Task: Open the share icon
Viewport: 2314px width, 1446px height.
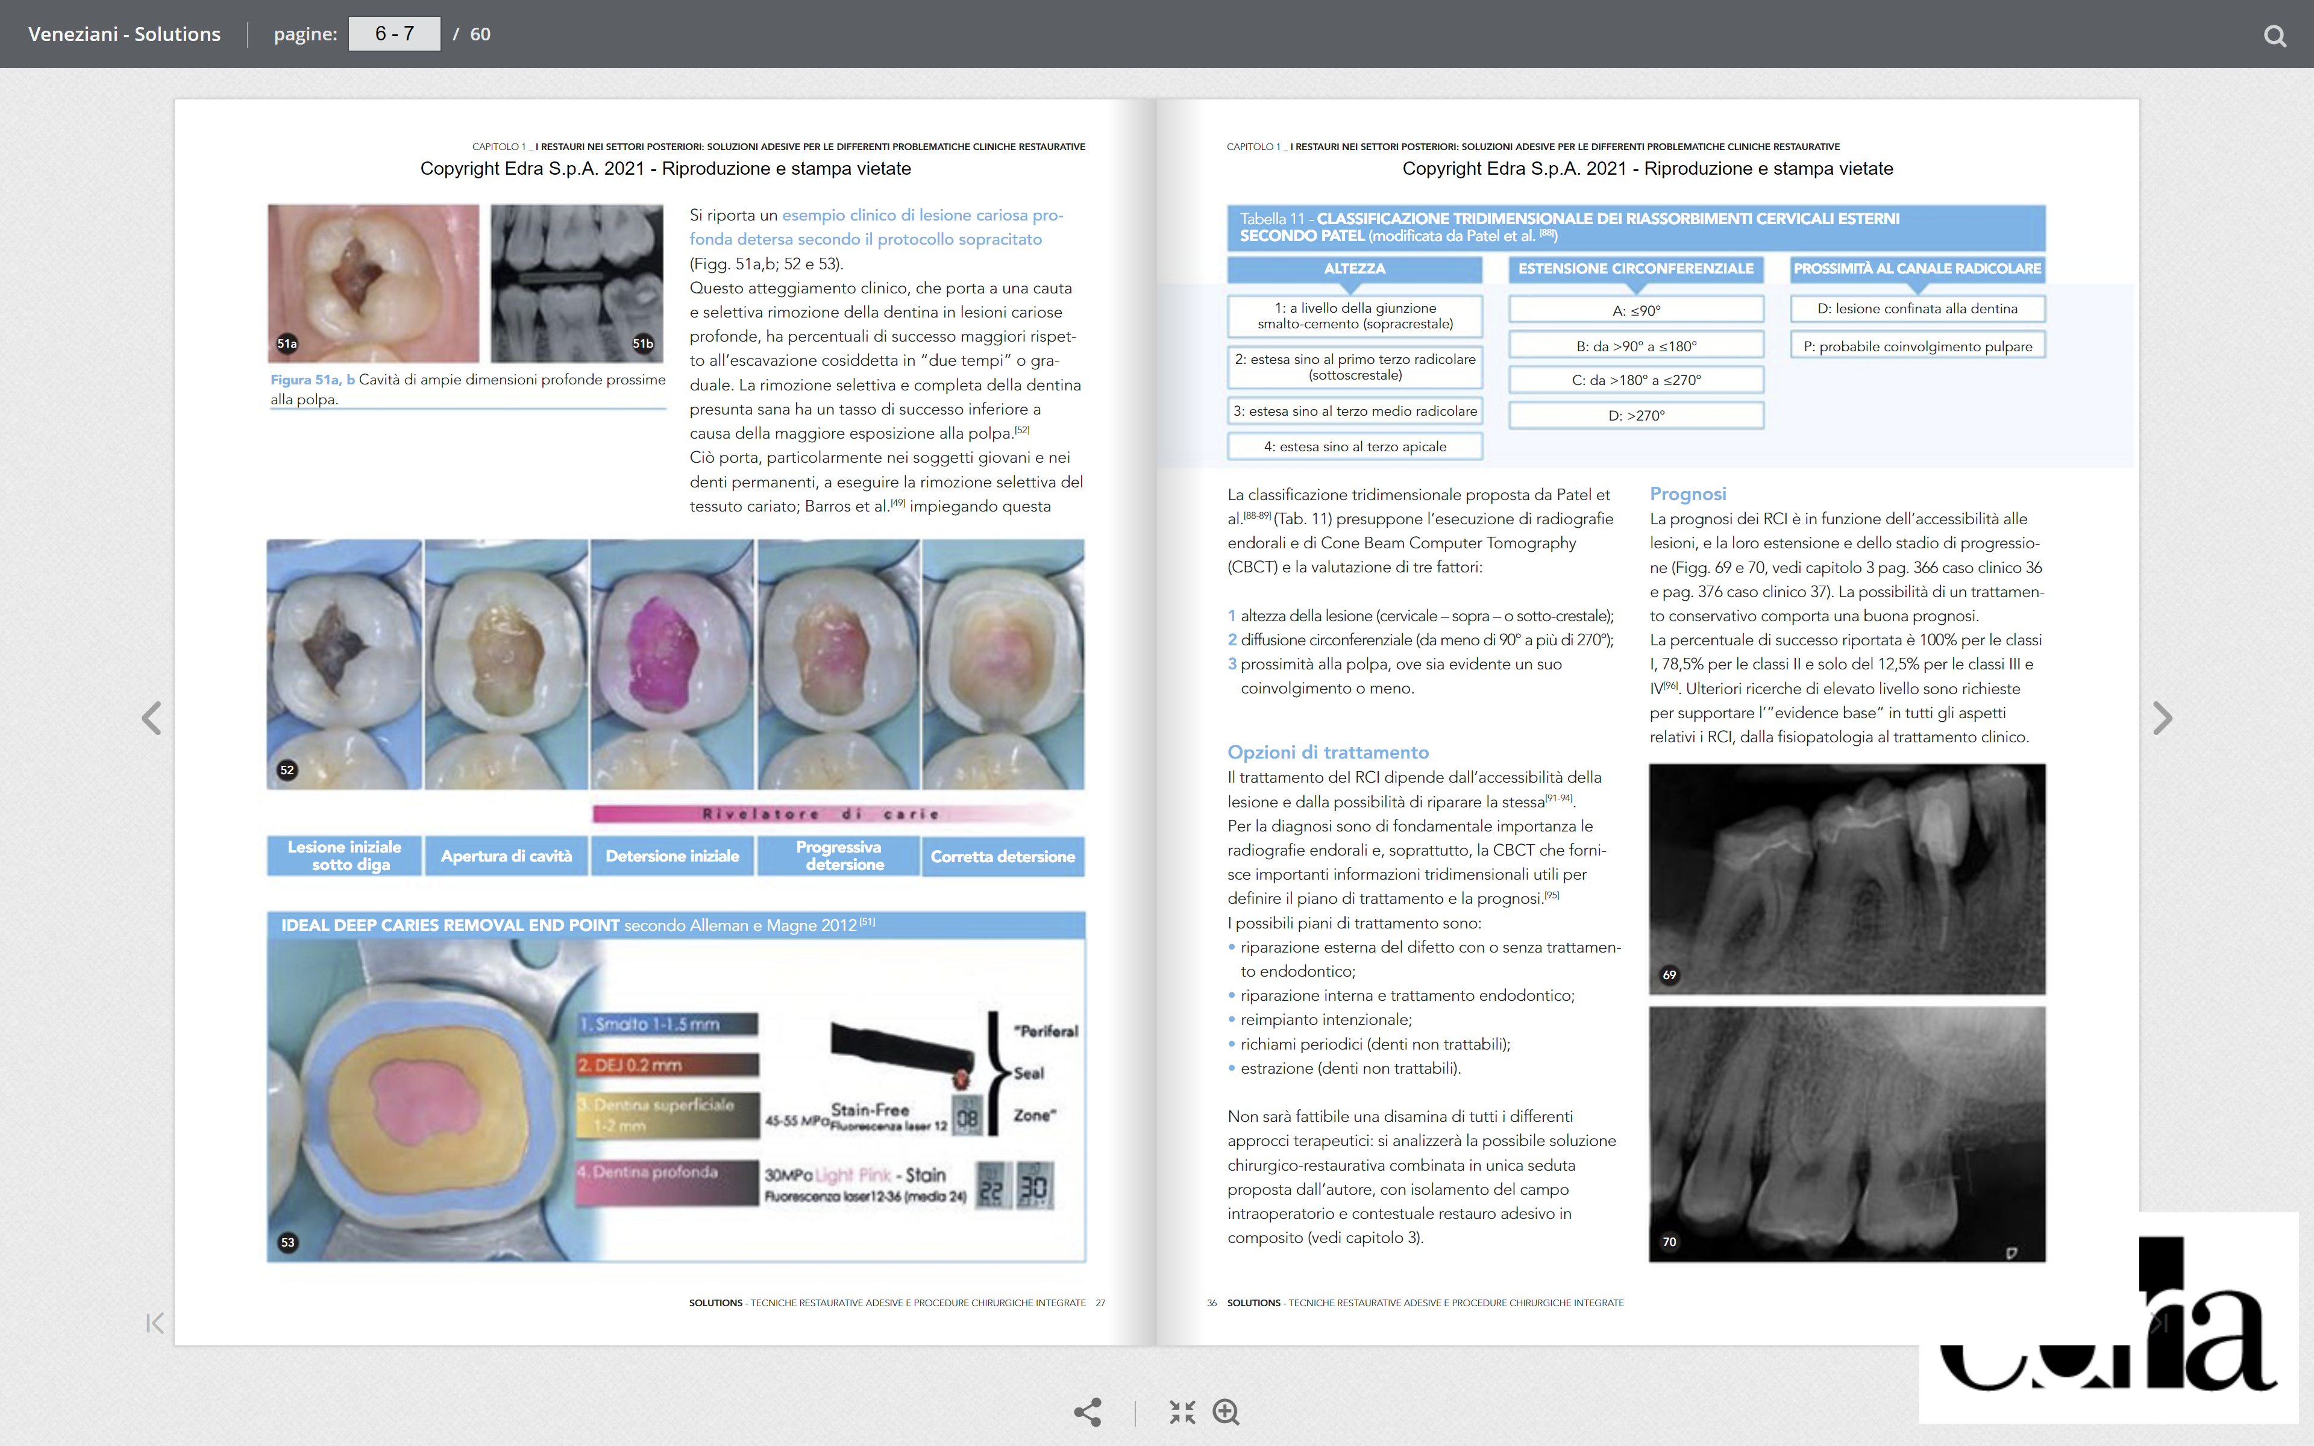Action: coord(1087,1412)
